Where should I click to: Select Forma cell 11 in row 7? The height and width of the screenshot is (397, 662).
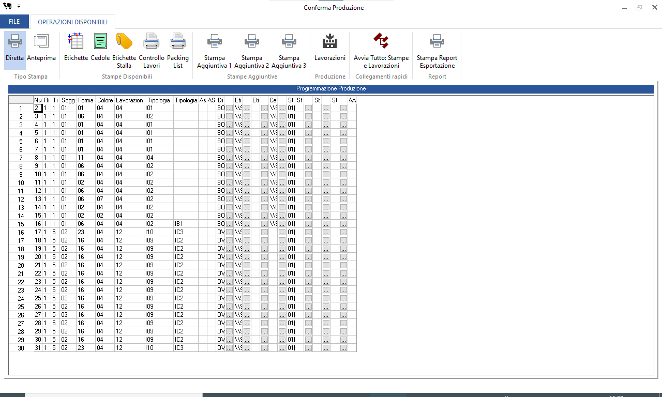pyautogui.click(x=86, y=158)
